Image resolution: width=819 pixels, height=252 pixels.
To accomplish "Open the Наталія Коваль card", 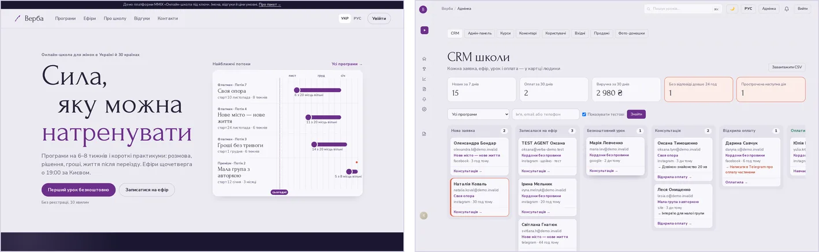I will 479,197.
